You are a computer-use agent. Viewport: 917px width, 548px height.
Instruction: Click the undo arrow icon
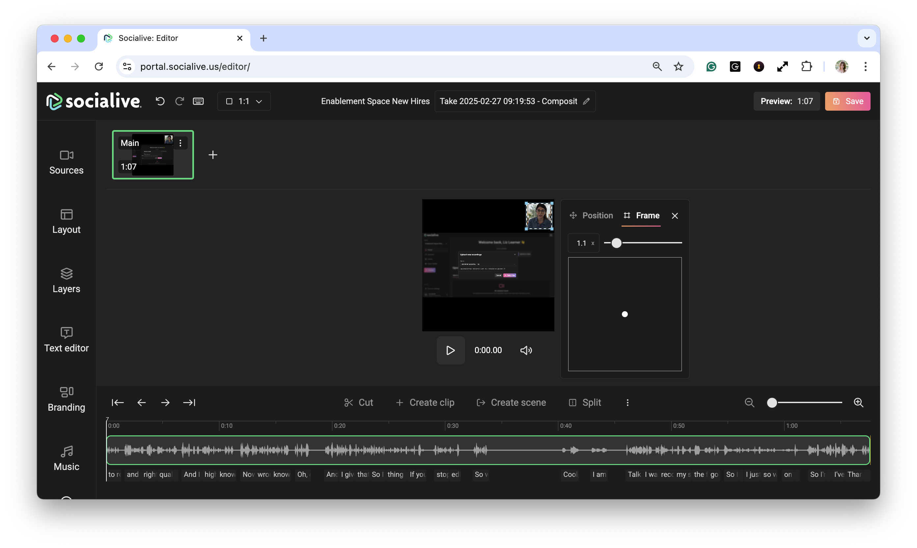[x=160, y=101]
